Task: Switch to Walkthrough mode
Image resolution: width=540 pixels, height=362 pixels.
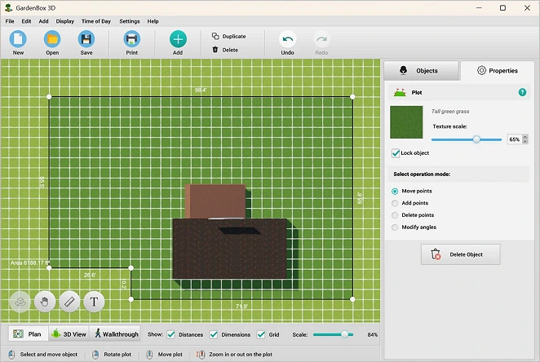Action: (115, 334)
